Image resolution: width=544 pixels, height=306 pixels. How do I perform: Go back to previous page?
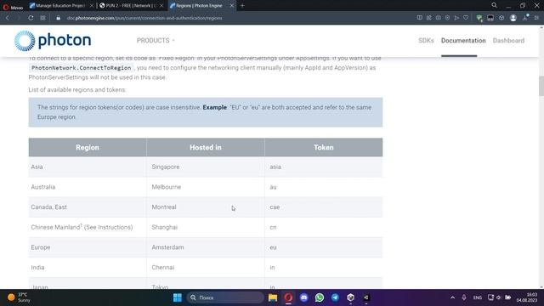[8, 18]
